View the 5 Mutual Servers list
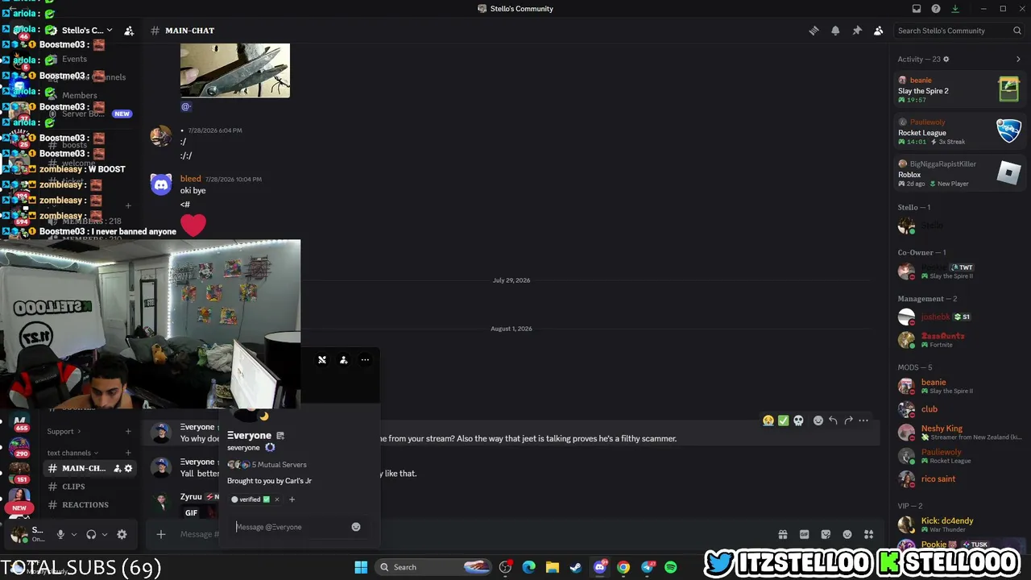 tap(267, 465)
